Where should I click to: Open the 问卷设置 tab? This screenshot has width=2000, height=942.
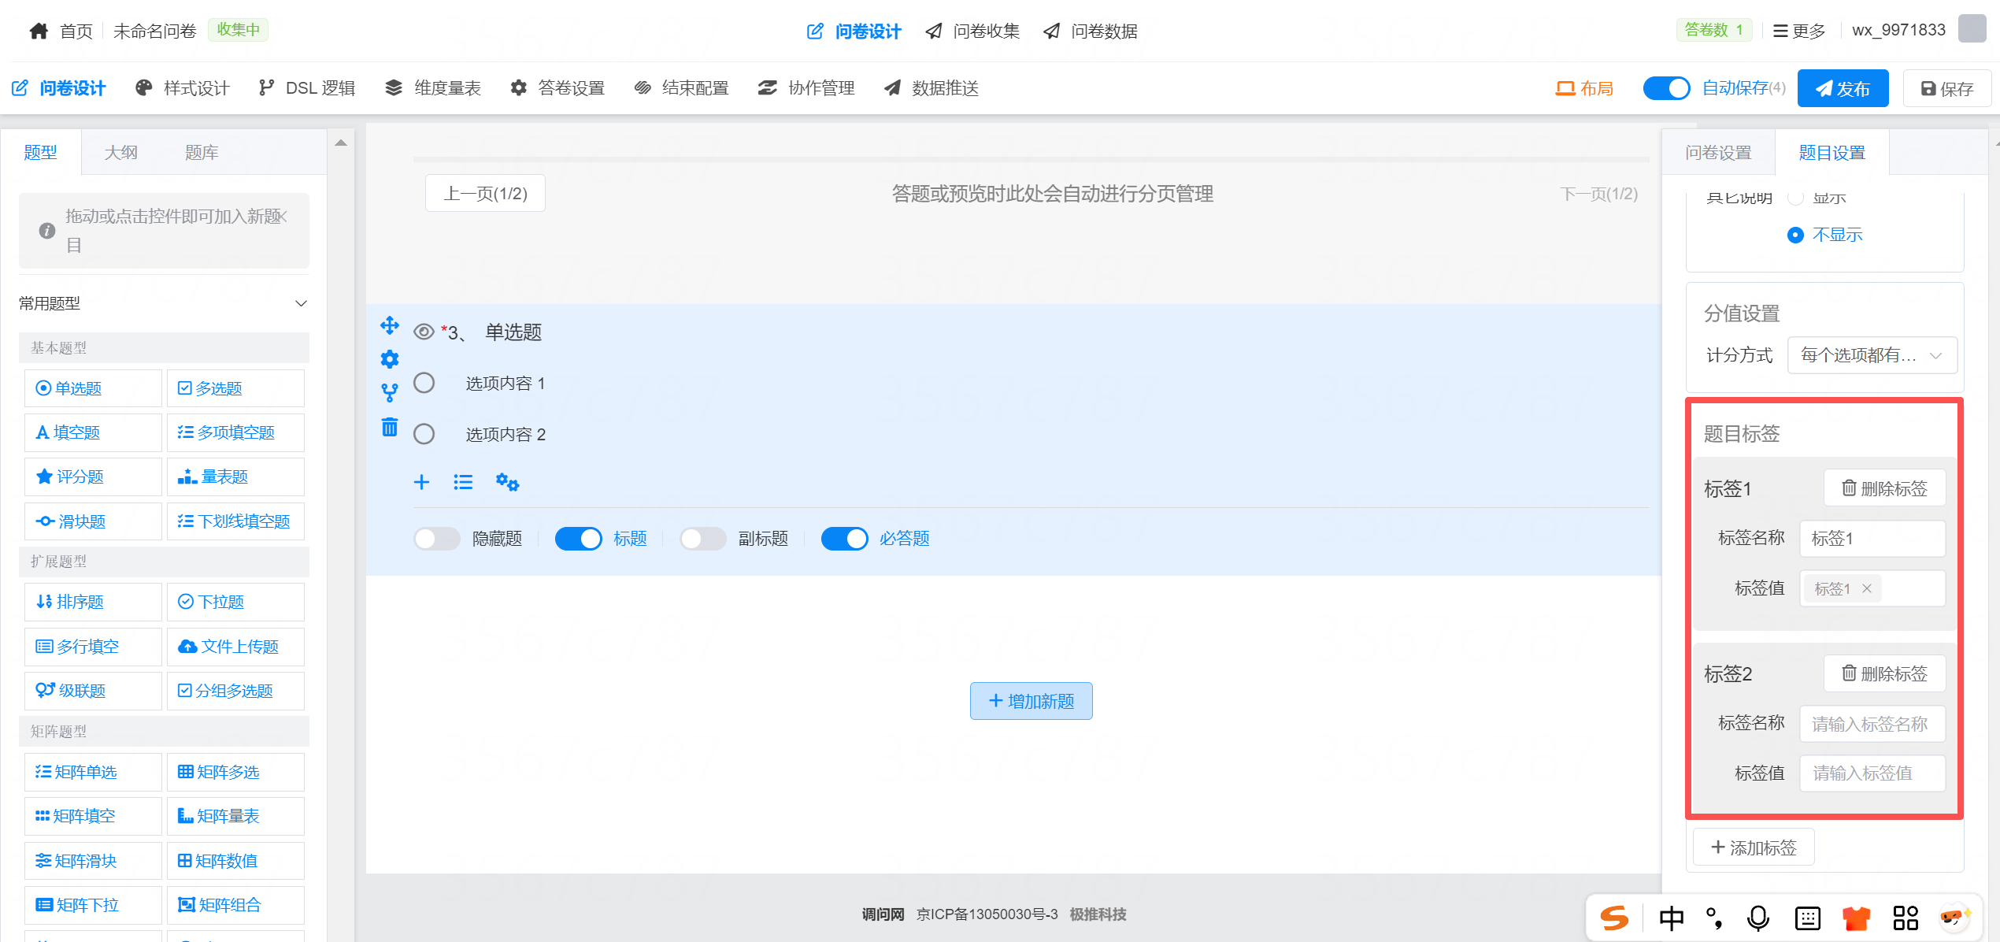[1718, 152]
